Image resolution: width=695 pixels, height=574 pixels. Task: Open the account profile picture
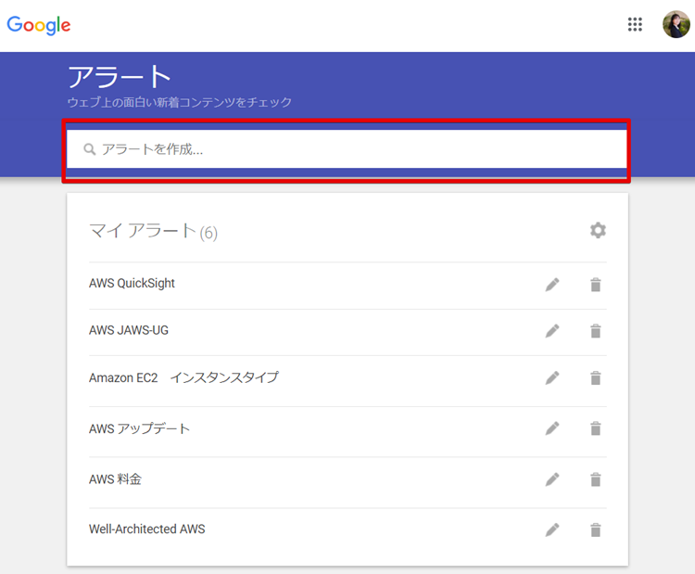tap(676, 25)
